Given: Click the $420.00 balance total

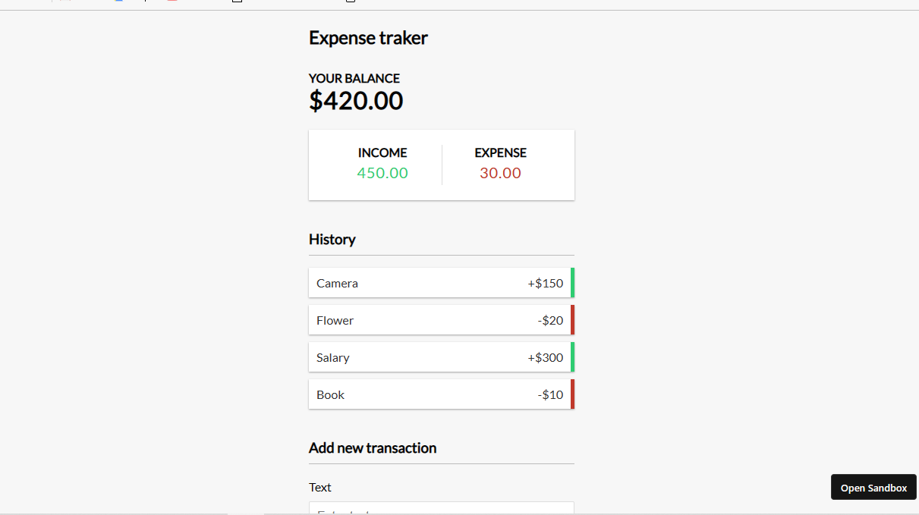Looking at the screenshot, I should click(355, 101).
